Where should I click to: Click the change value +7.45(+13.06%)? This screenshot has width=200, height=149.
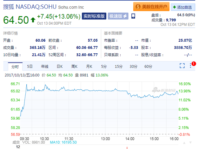[x=59, y=16]
